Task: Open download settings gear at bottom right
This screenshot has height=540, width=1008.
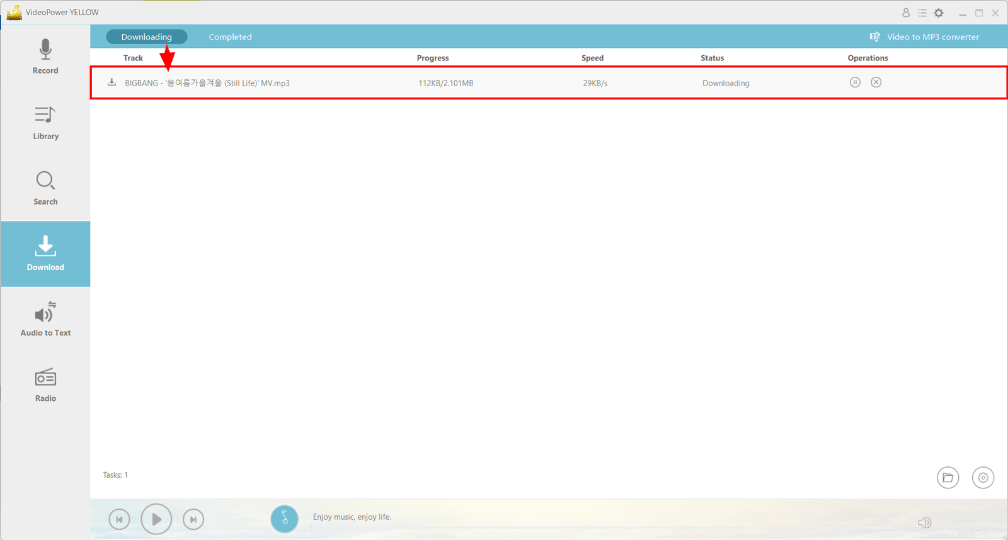Action: coord(983,478)
